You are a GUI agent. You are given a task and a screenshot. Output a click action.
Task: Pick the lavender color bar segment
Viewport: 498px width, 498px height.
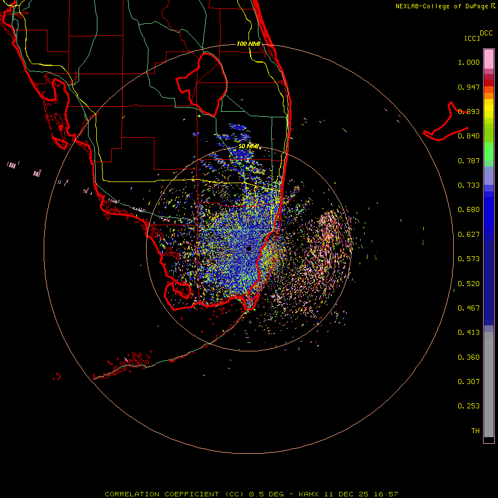click(x=489, y=176)
